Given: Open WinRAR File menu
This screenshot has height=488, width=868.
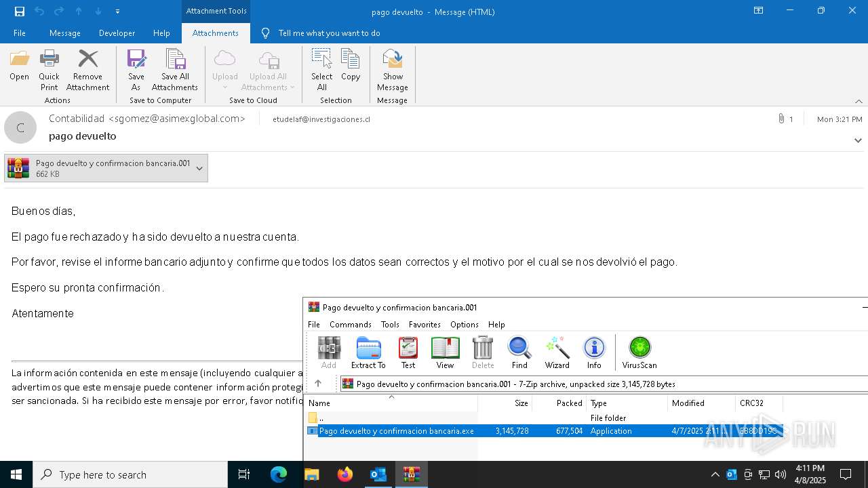Looking at the screenshot, I should click(314, 325).
